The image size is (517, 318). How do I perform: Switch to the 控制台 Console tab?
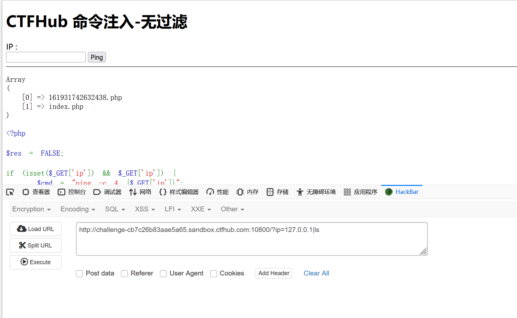[71, 192]
